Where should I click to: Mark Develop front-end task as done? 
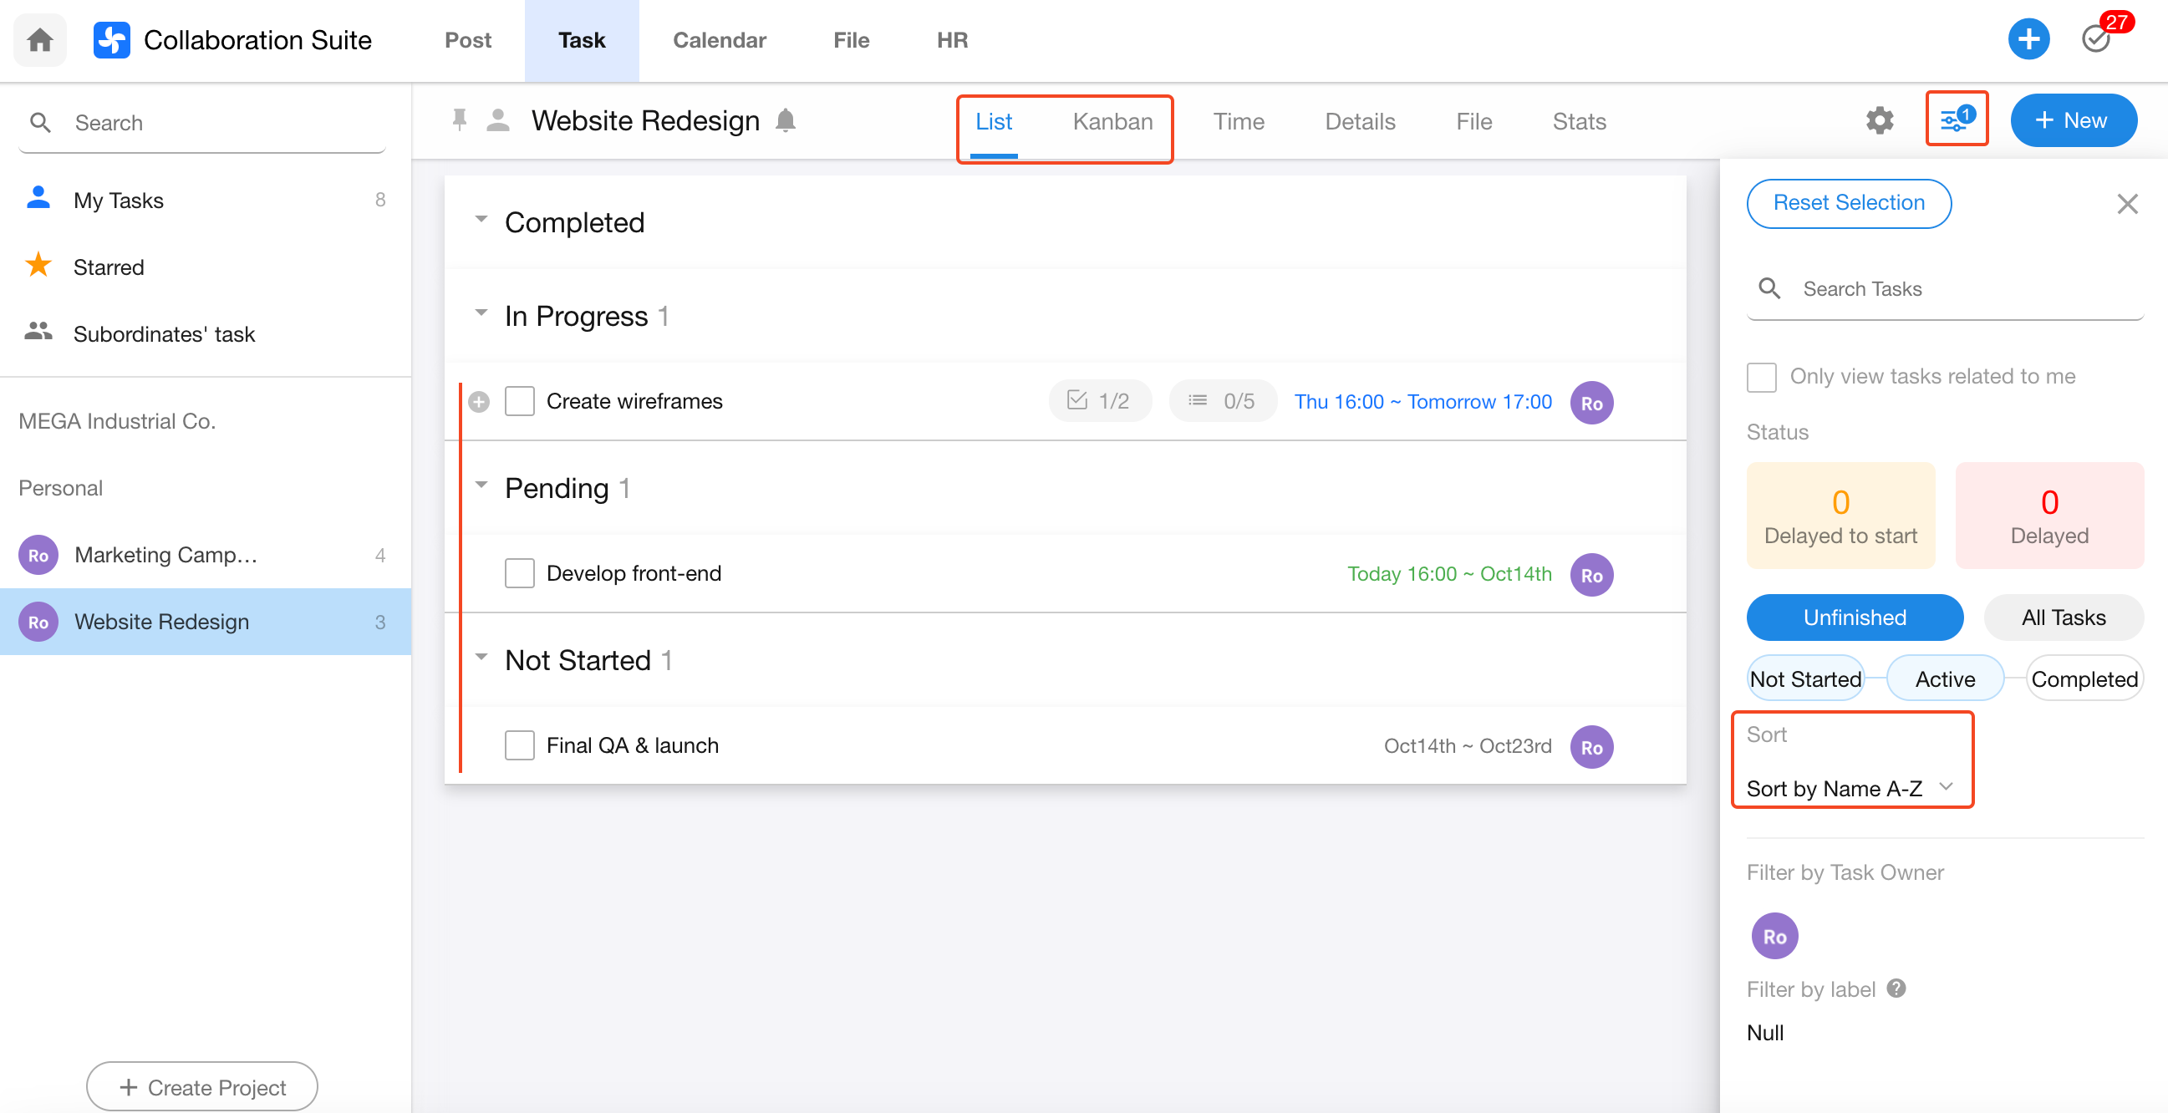(519, 574)
